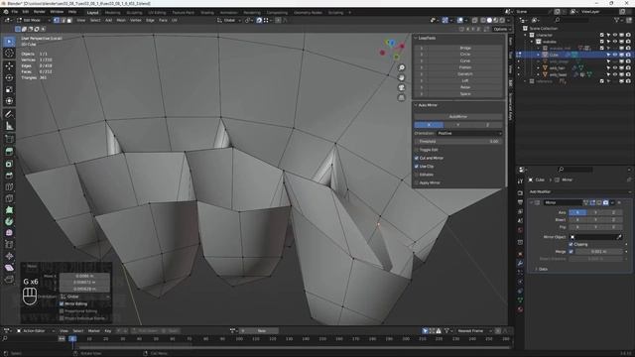The width and height of the screenshot is (635, 357).
Task: Select the Extrude Region tool
Action: [x=9, y=152]
